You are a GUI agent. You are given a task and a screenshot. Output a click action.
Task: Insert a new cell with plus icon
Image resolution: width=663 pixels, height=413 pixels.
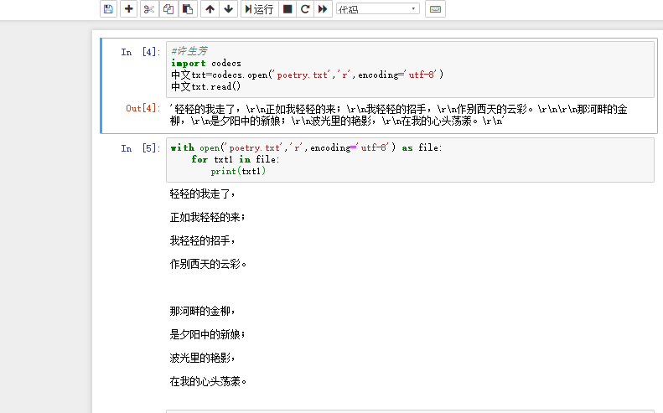coord(128,9)
